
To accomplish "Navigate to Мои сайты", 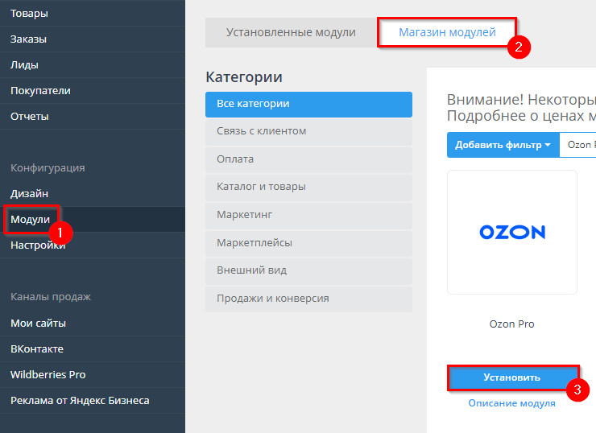I will (x=38, y=323).
